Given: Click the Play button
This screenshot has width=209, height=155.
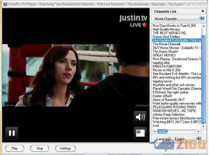Looking at the screenshot, I should coord(15,148).
